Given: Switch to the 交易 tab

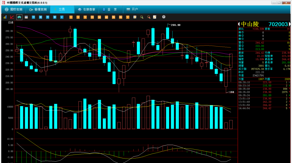Looking at the screenshot, I should coord(62,9).
